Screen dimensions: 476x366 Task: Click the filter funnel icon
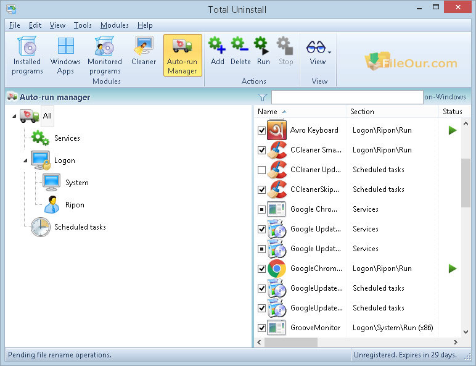point(262,98)
